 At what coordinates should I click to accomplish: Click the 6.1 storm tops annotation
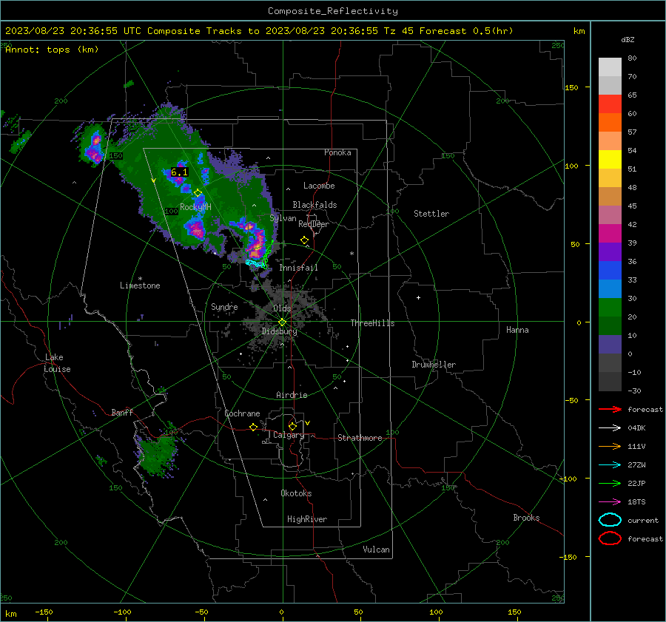tap(179, 172)
